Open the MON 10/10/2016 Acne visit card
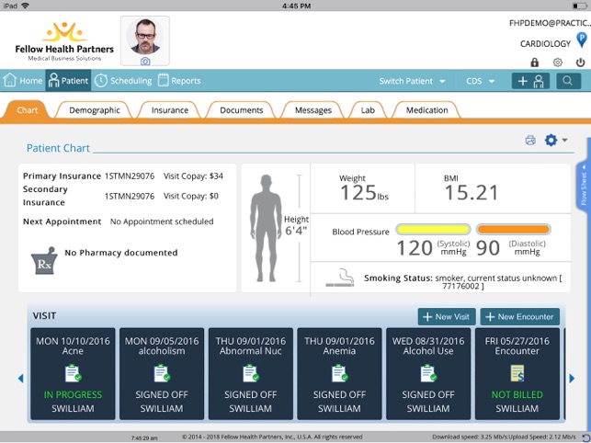The width and height of the screenshot is (591, 443). click(x=73, y=374)
